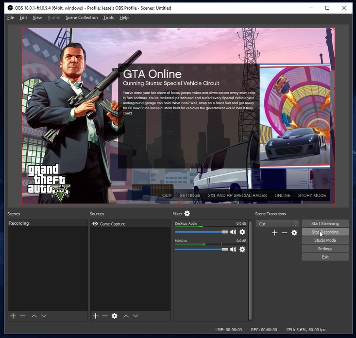Viewport: 356px width, 338px height.
Task: Open the Mixer settings gear icon
Action: click(187, 214)
